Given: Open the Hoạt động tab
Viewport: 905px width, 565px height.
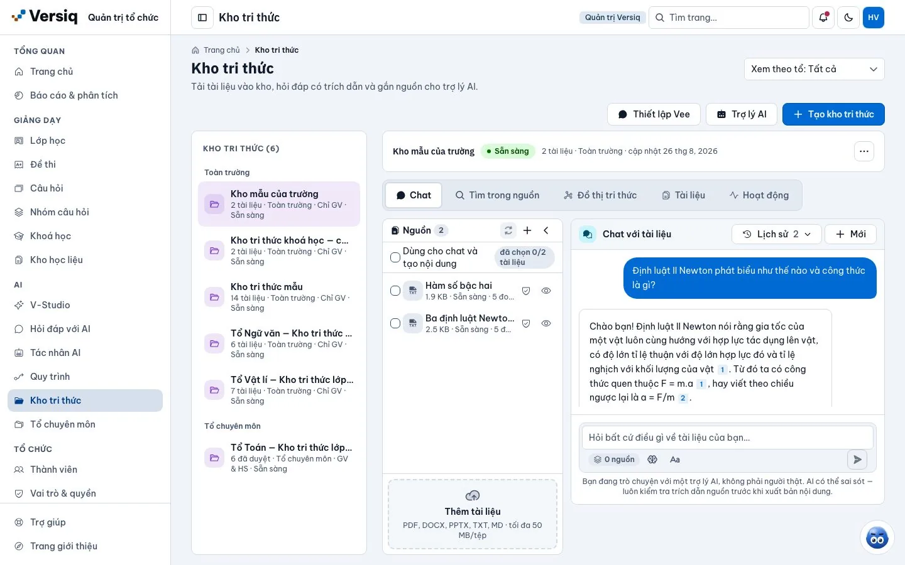Looking at the screenshot, I should point(759,195).
